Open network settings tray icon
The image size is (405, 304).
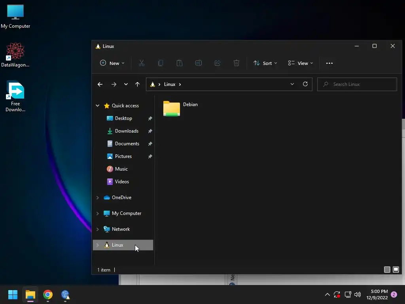348,294
